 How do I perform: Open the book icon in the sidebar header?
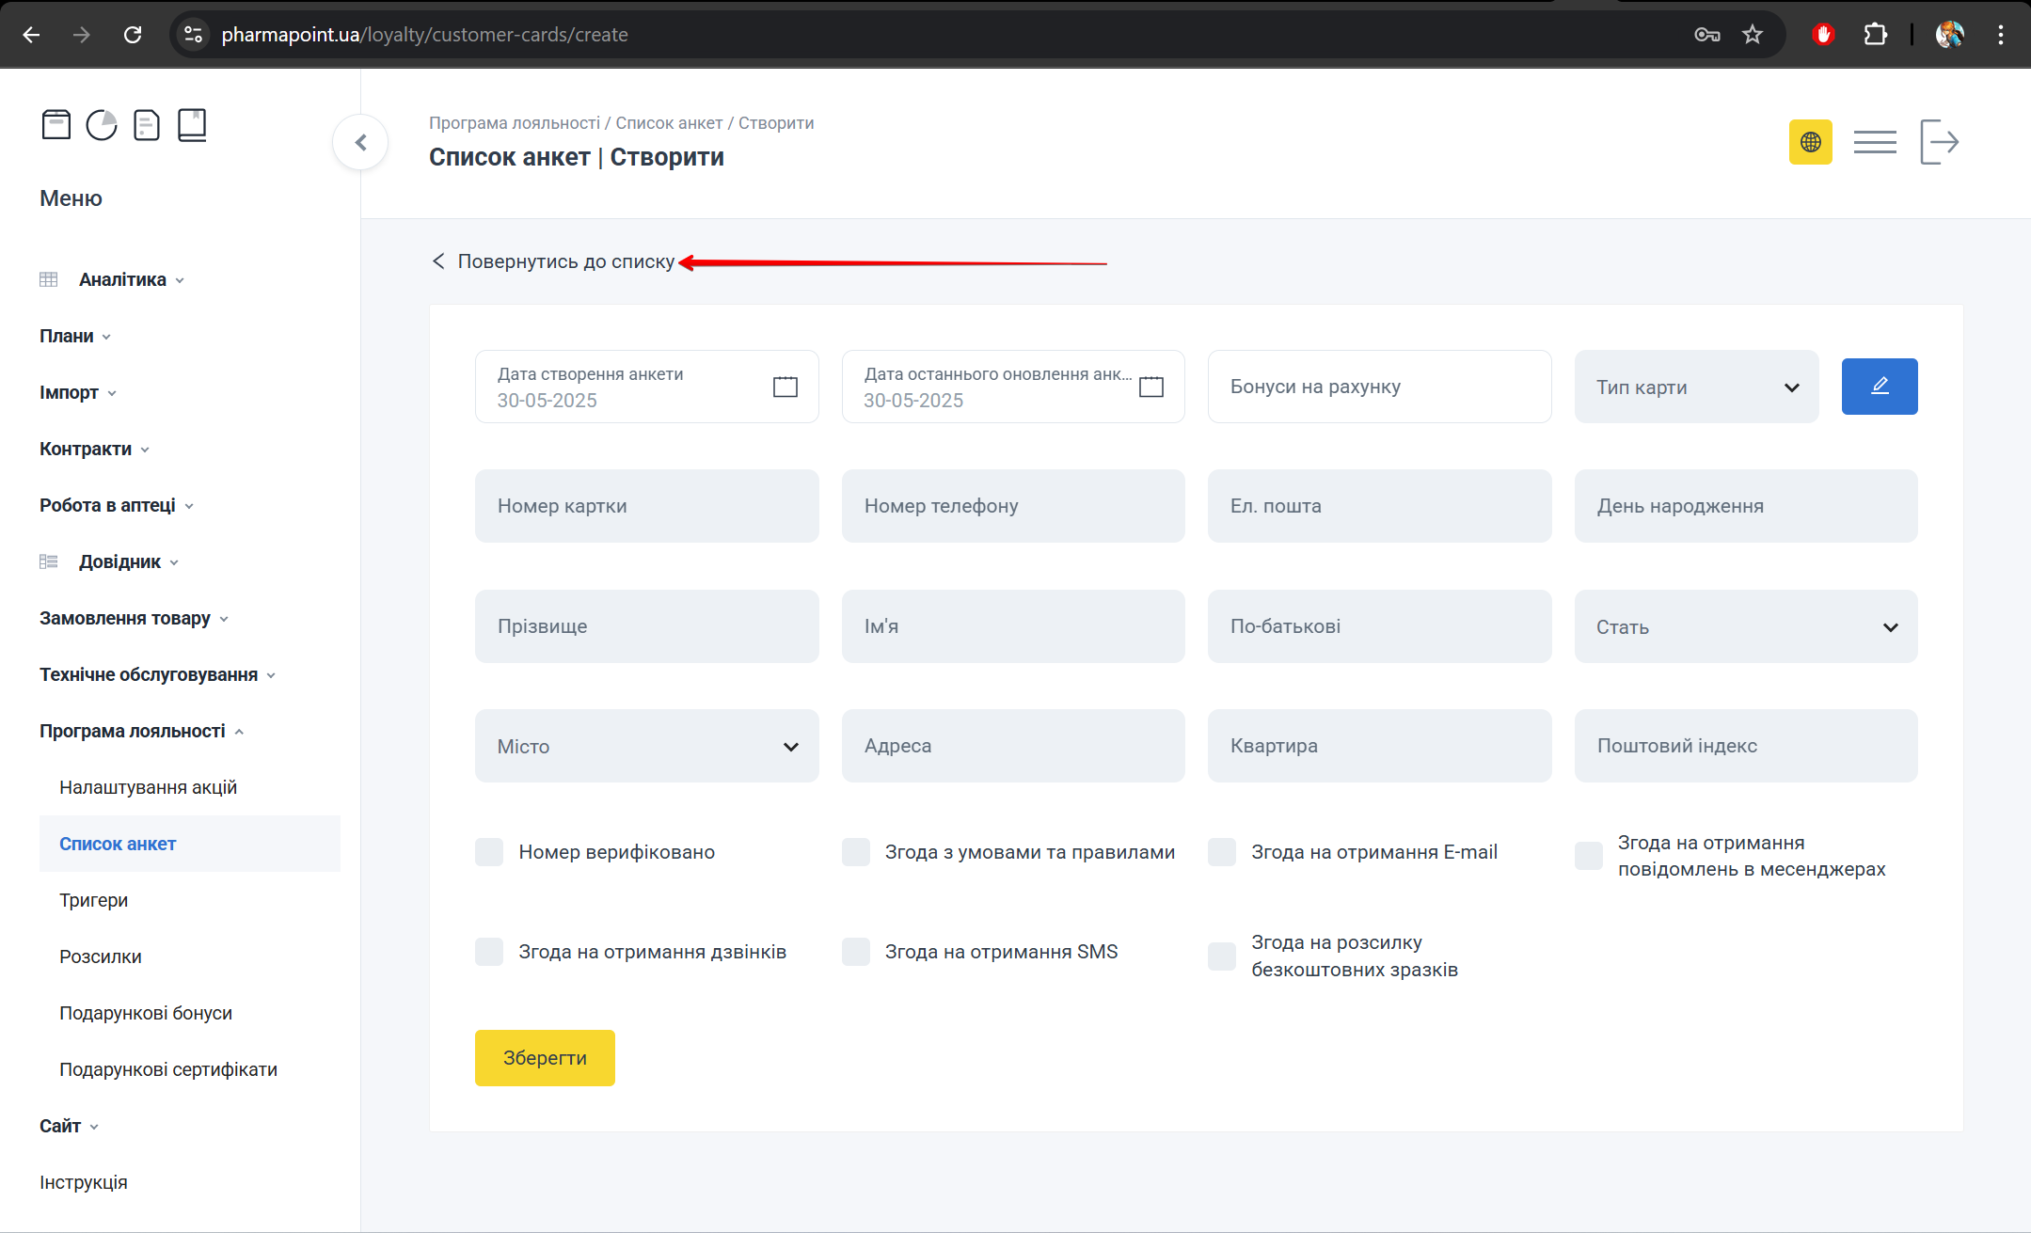click(x=192, y=124)
